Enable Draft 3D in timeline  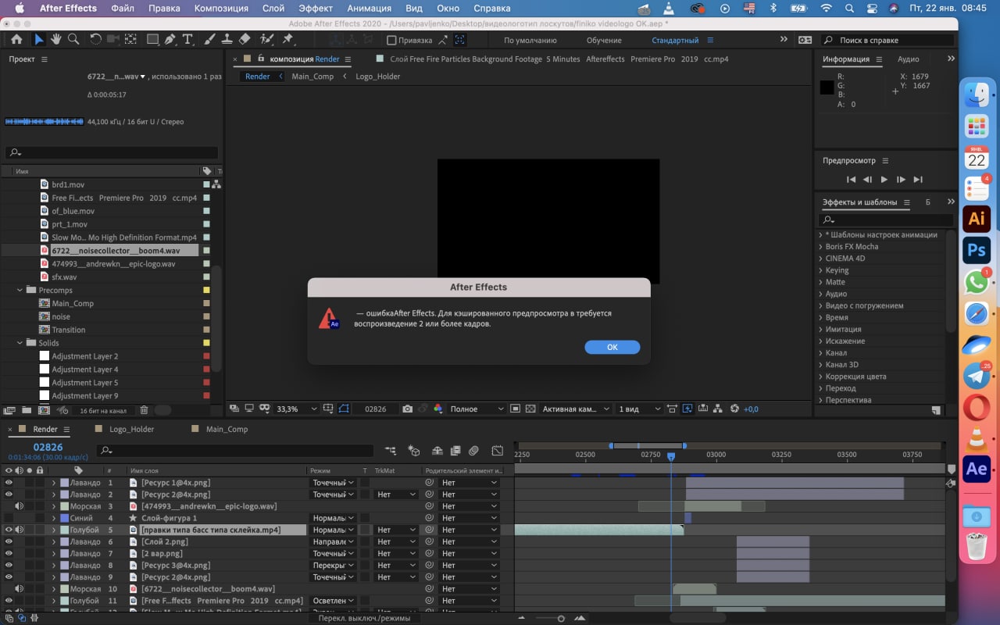point(414,451)
